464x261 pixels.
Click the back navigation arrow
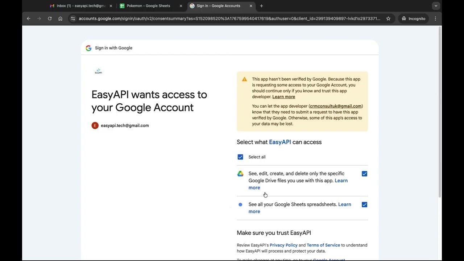29,18
